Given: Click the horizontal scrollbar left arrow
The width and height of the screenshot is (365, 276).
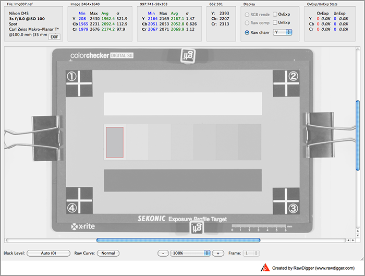Looking at the screenshot, I should [348, 240].
